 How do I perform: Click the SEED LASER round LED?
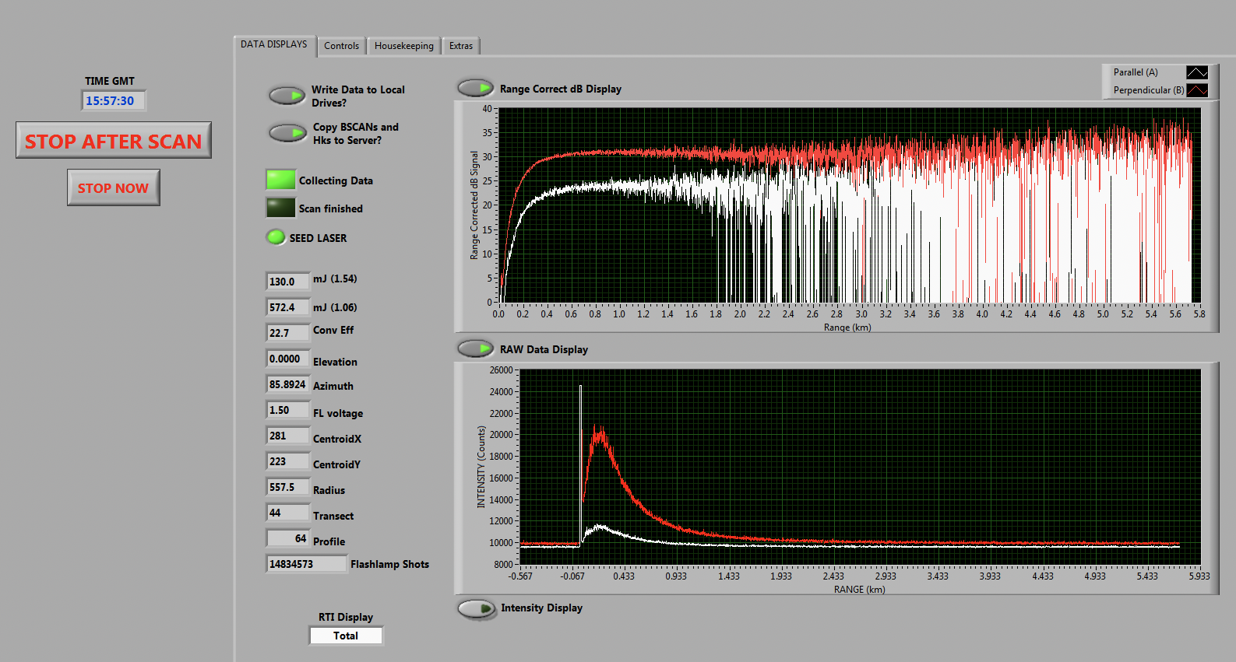[276, 237]
